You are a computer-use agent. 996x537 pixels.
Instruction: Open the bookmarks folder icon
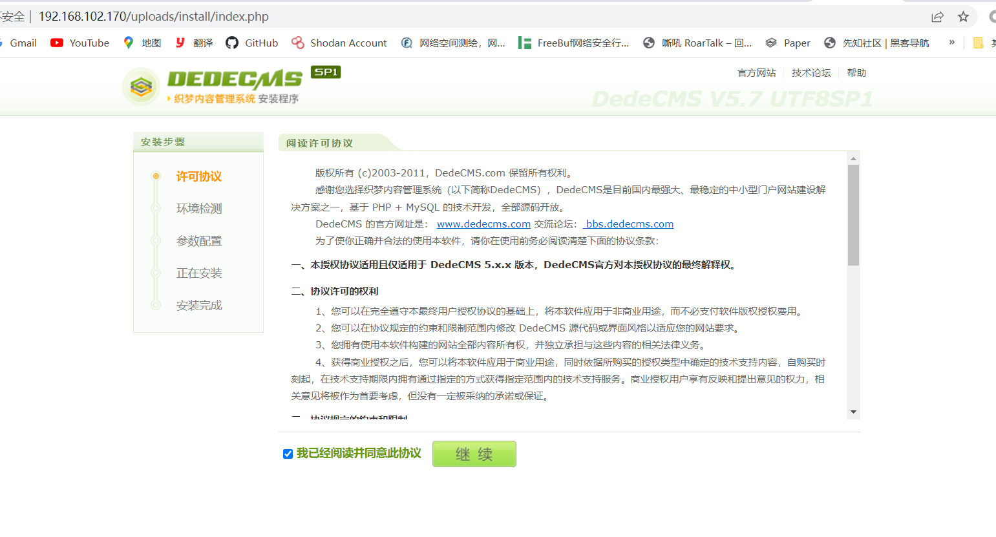click(x=978, y=43)
